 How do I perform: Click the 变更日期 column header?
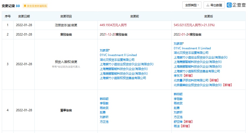(24, 16)
